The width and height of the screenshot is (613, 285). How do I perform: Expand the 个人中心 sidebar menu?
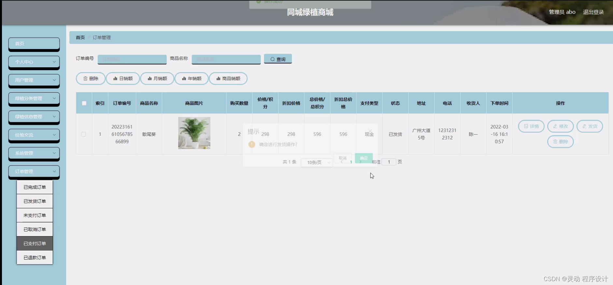[x=34, y=62]
